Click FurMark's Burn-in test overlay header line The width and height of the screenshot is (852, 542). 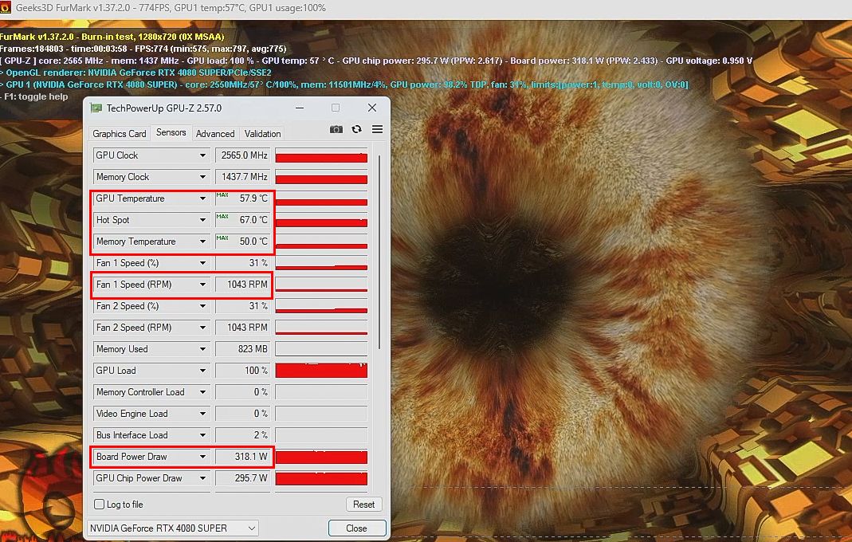(x=112, y=37)
